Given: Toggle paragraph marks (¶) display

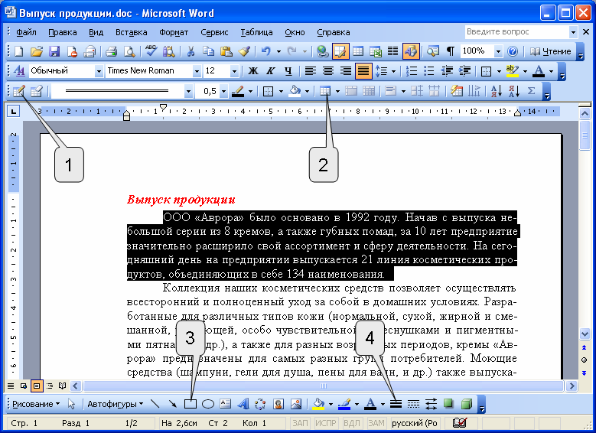Looking at the screenshot, I should (451, 51).
